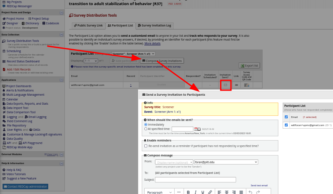Open the sender email address dropdown

pyautogui.click(x=226, y=162)
